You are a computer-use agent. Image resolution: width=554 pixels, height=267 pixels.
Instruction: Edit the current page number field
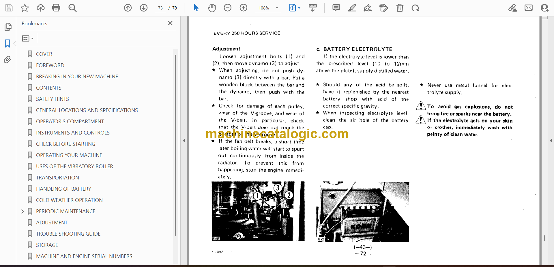coord(160,8)
